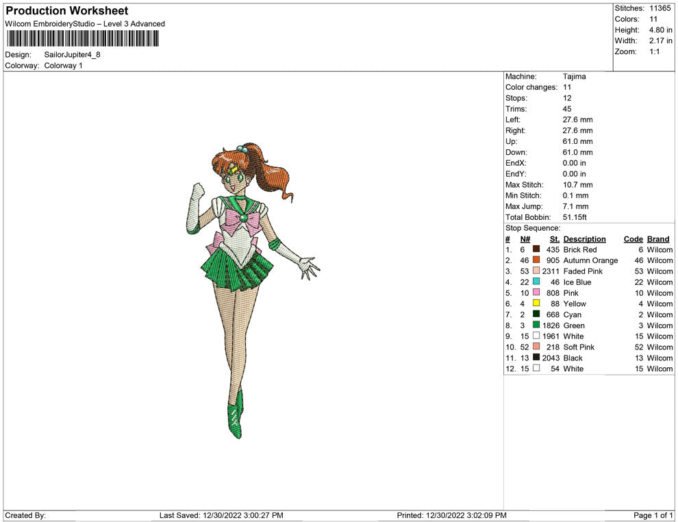Click the Colorway 1 label

pos(62,65)
